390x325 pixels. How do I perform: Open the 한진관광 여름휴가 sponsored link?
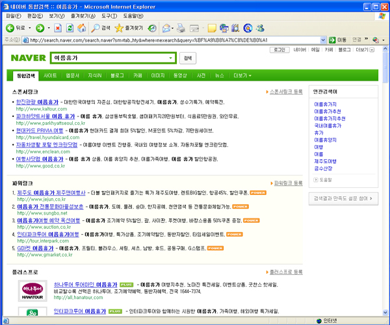point(37,102)
